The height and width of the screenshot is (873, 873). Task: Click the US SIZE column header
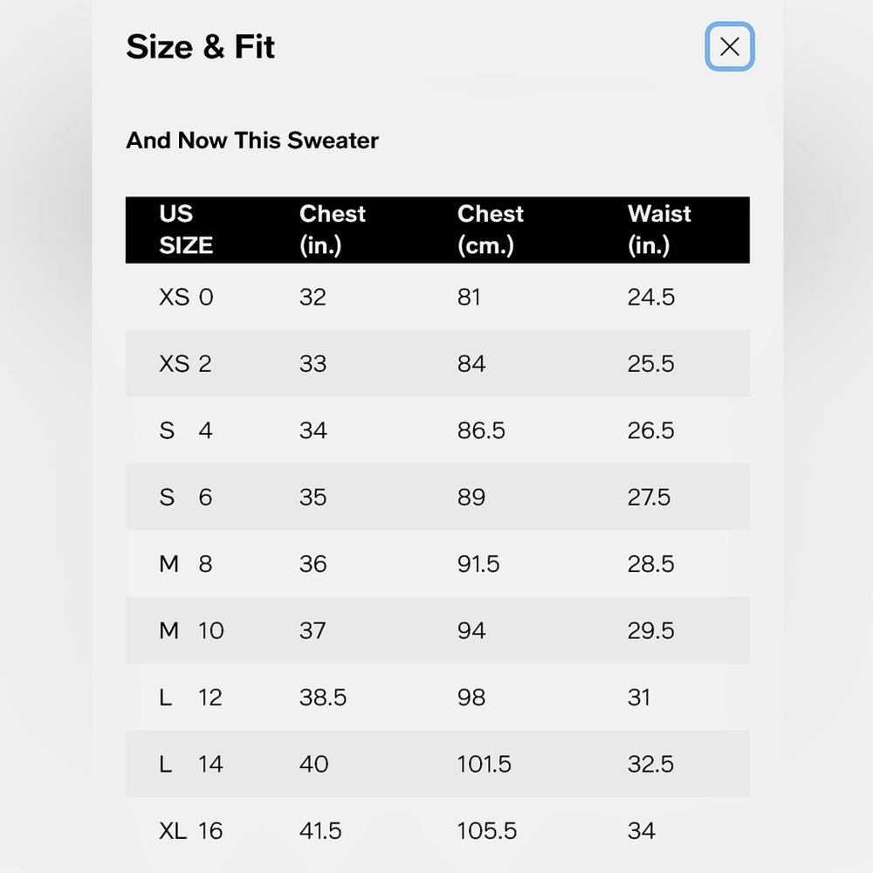186,230
